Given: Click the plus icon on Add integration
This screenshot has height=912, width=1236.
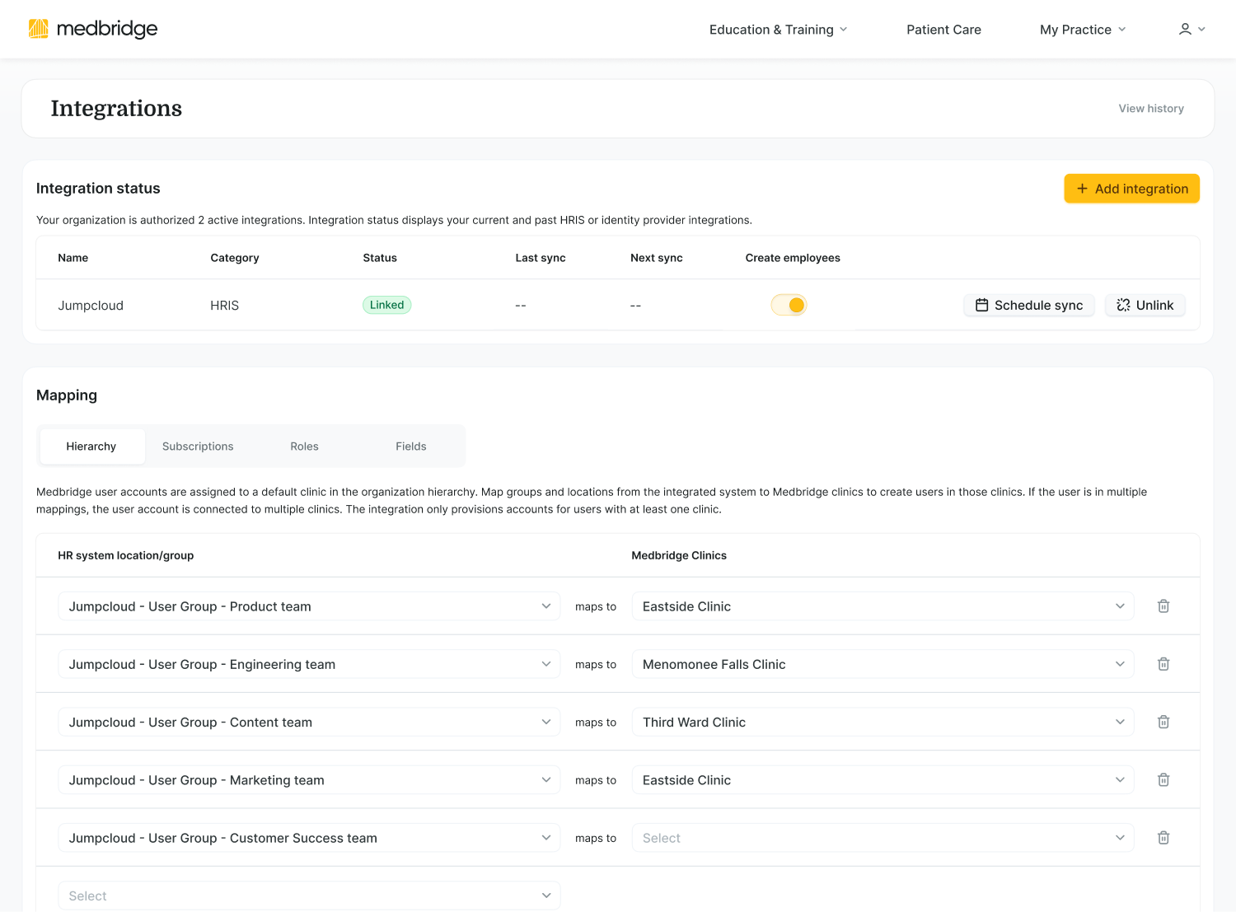Looking at the screenshot, I should coord(1082,188).
